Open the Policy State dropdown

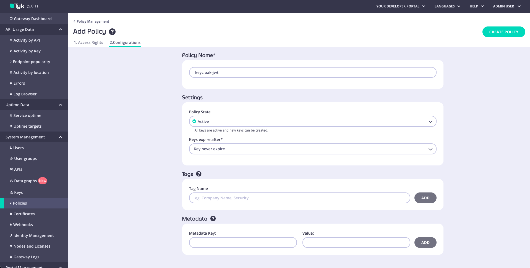click(312, 122)
